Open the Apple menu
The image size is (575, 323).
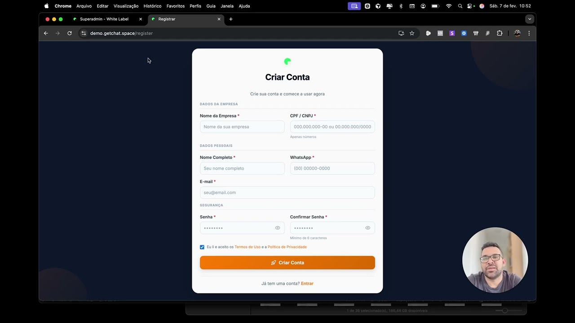46,6
